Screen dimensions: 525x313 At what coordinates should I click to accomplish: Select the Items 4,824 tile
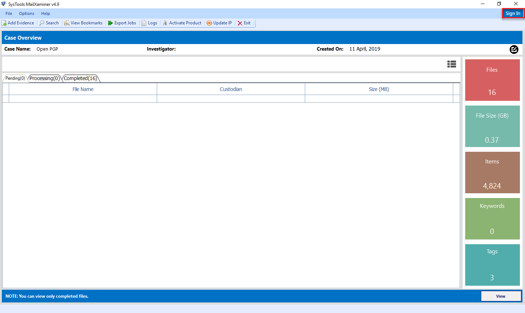(x=493, y=173)
